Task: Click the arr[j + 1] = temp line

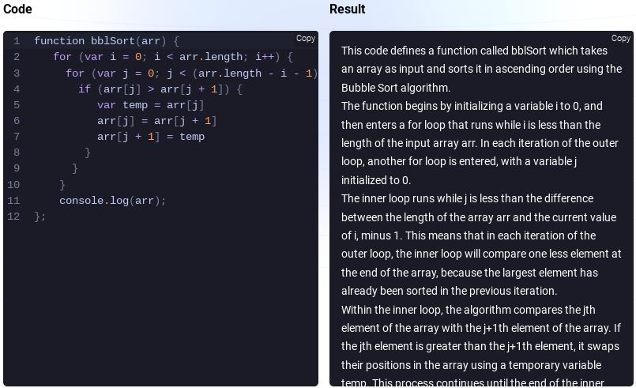Action: click(150, 137)
